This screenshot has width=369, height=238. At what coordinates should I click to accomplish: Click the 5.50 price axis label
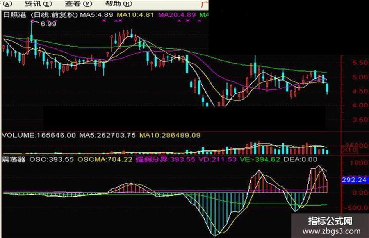(360, 63)
